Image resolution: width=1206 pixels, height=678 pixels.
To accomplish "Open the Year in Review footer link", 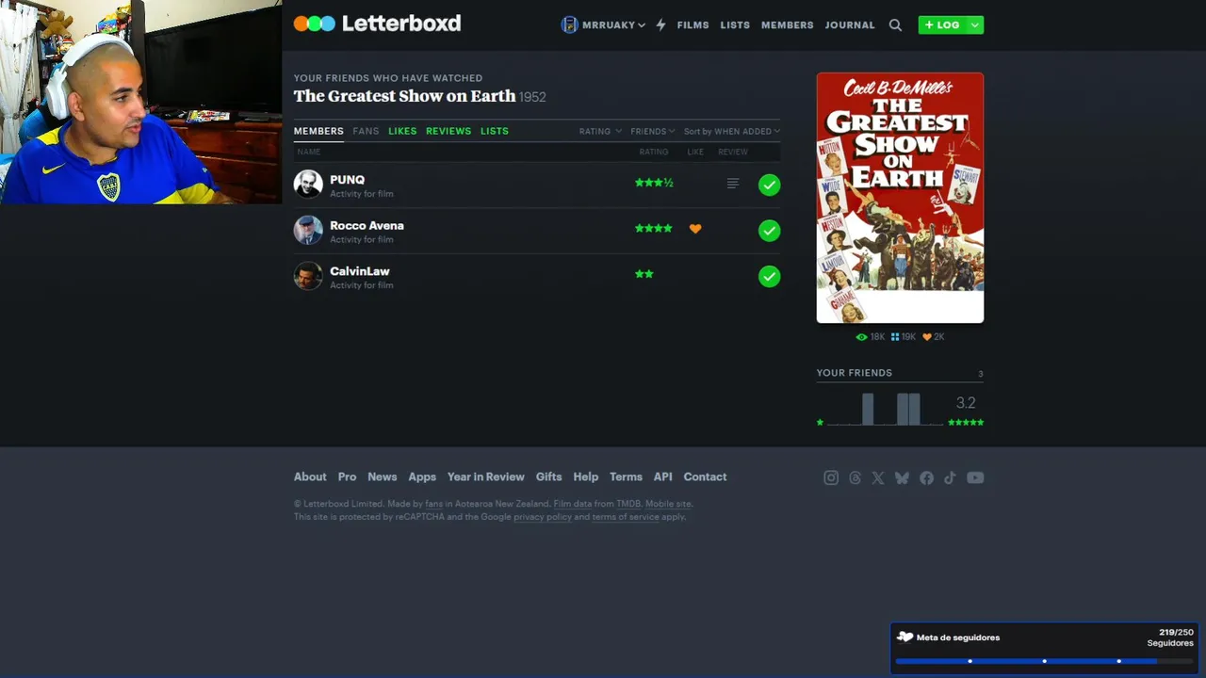I will coord(485,476).
